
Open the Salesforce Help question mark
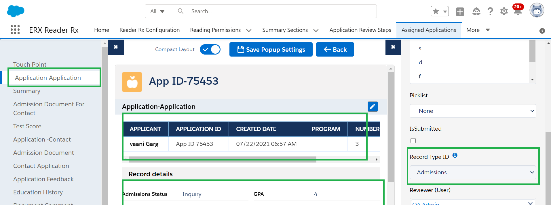point(490,11)
